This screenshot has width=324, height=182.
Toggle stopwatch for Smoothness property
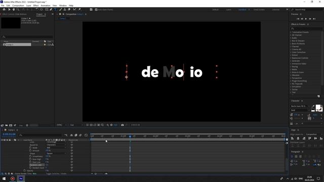pyautogui.click(x=30, y=156)
